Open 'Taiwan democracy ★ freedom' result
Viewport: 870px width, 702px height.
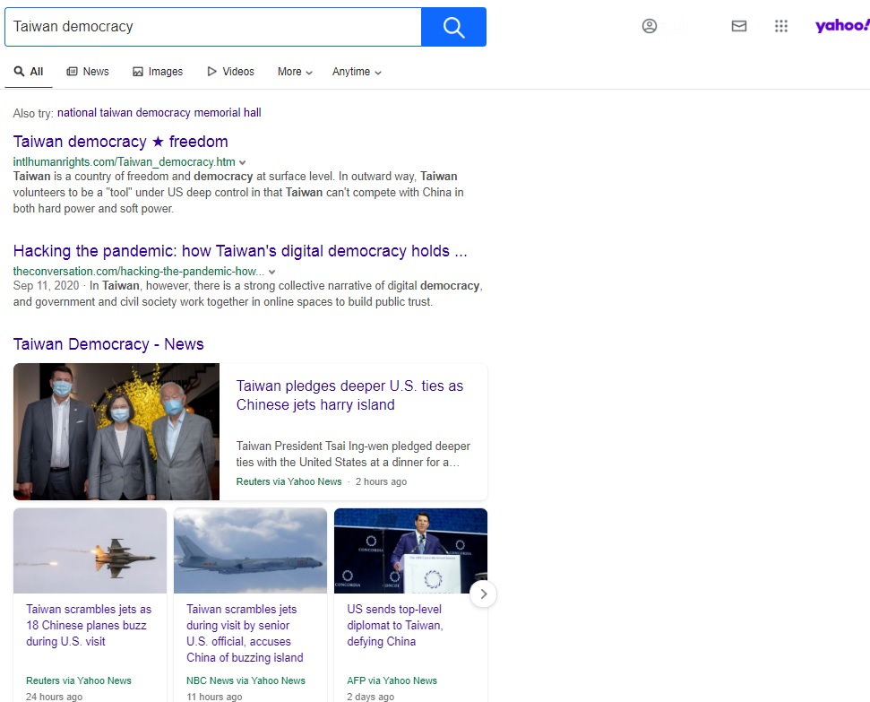(x=120, y=142)
